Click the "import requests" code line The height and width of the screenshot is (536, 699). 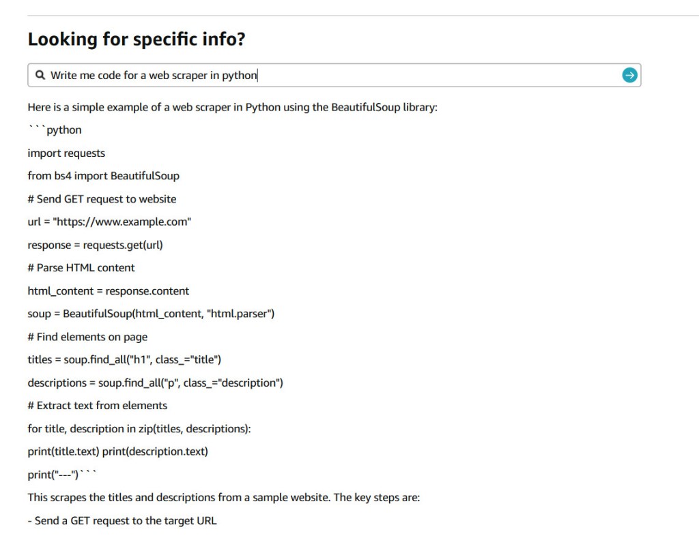point(66,153)
